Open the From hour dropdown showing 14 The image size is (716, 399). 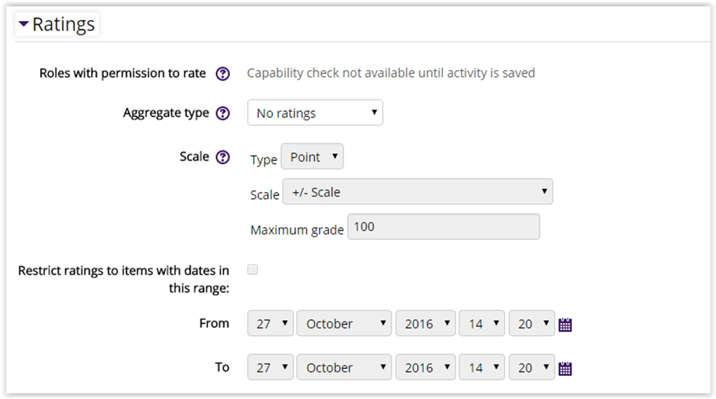tap(482, 323)
